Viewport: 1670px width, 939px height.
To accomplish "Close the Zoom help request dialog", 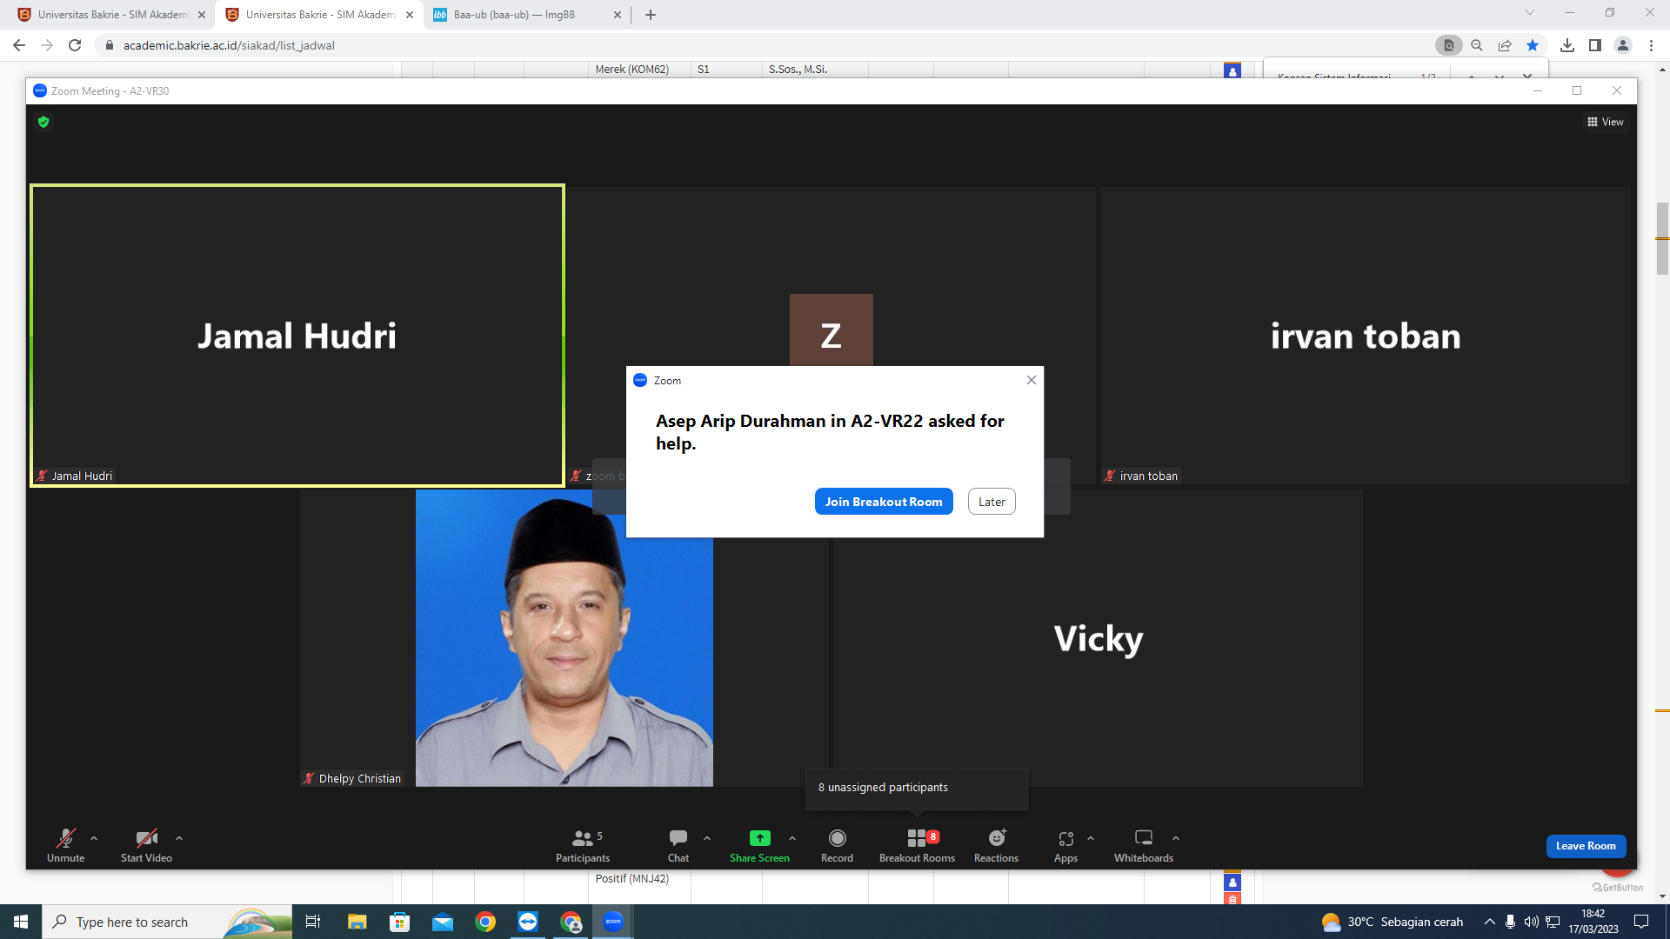I will (1032, 380).
